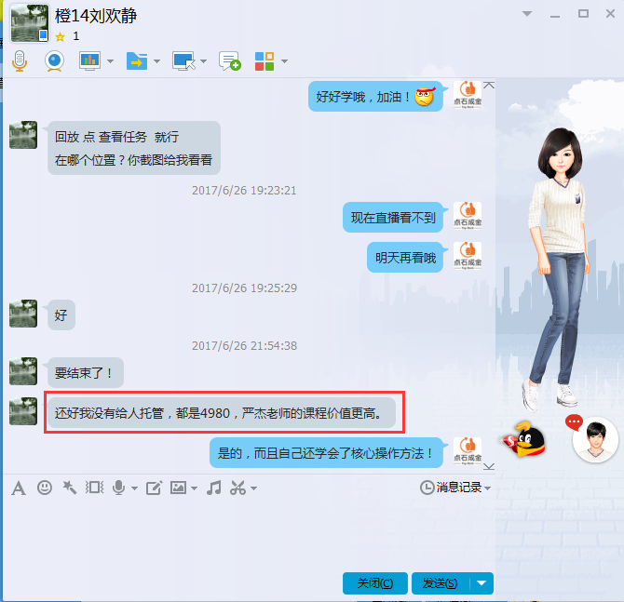Open the emoji smiley picker
The image size is (624, 602).
click(x=45, y=488)
